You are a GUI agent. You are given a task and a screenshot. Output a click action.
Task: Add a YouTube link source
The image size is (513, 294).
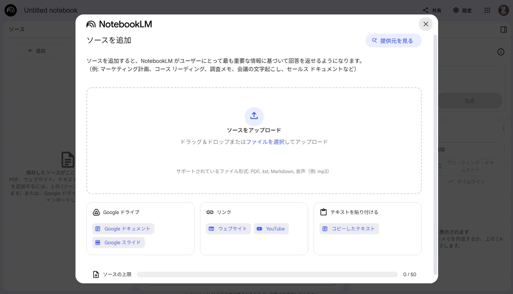coord(271,229)
